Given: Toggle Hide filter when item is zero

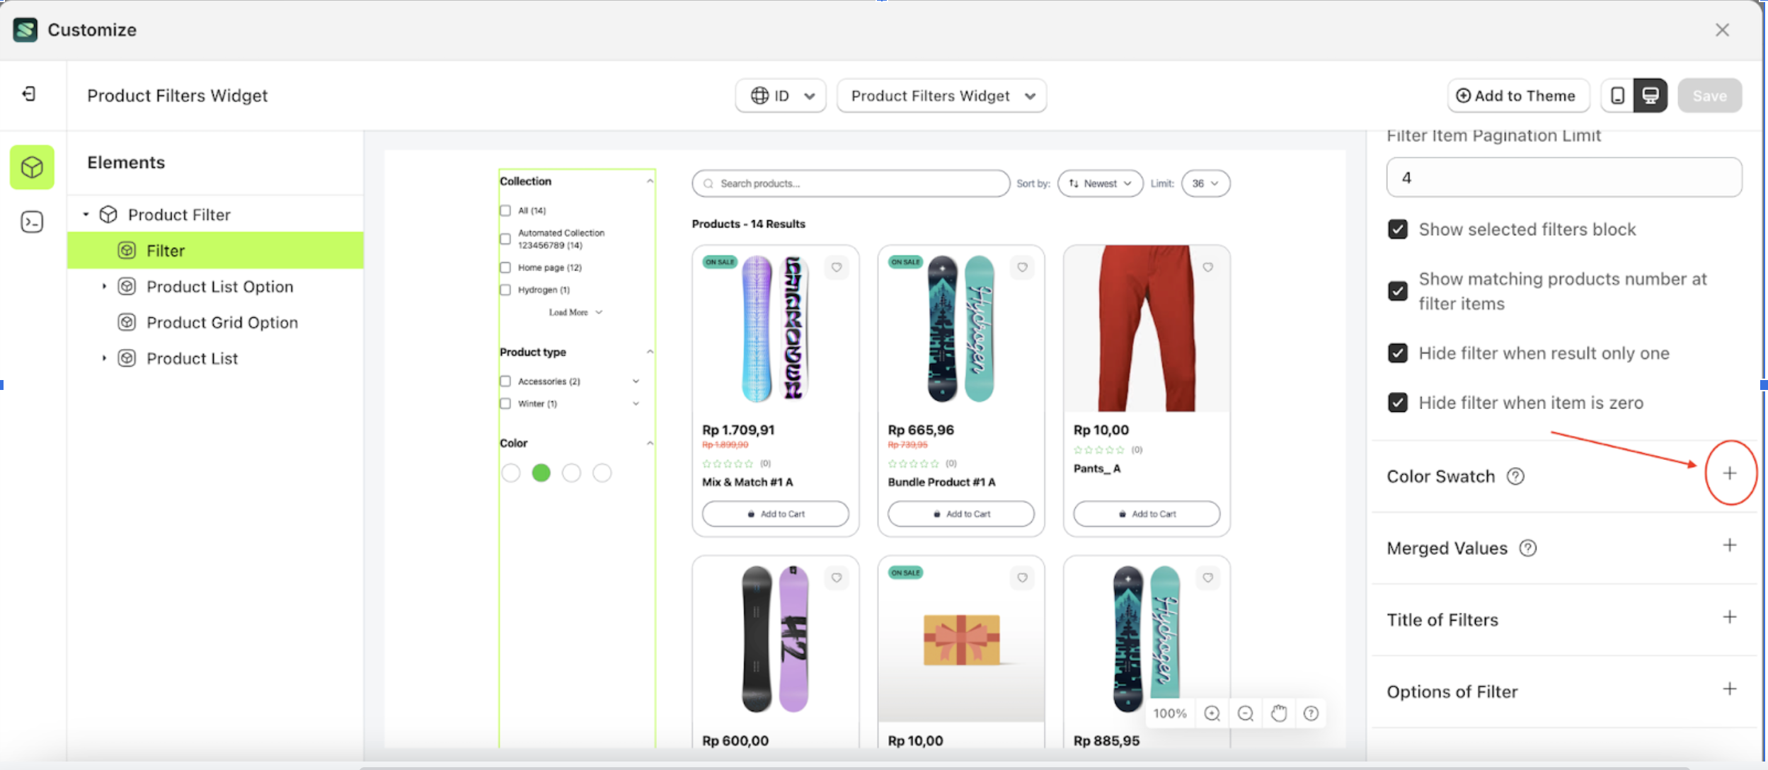Looking at the screenshot, I should click(x=1398, y=403).
